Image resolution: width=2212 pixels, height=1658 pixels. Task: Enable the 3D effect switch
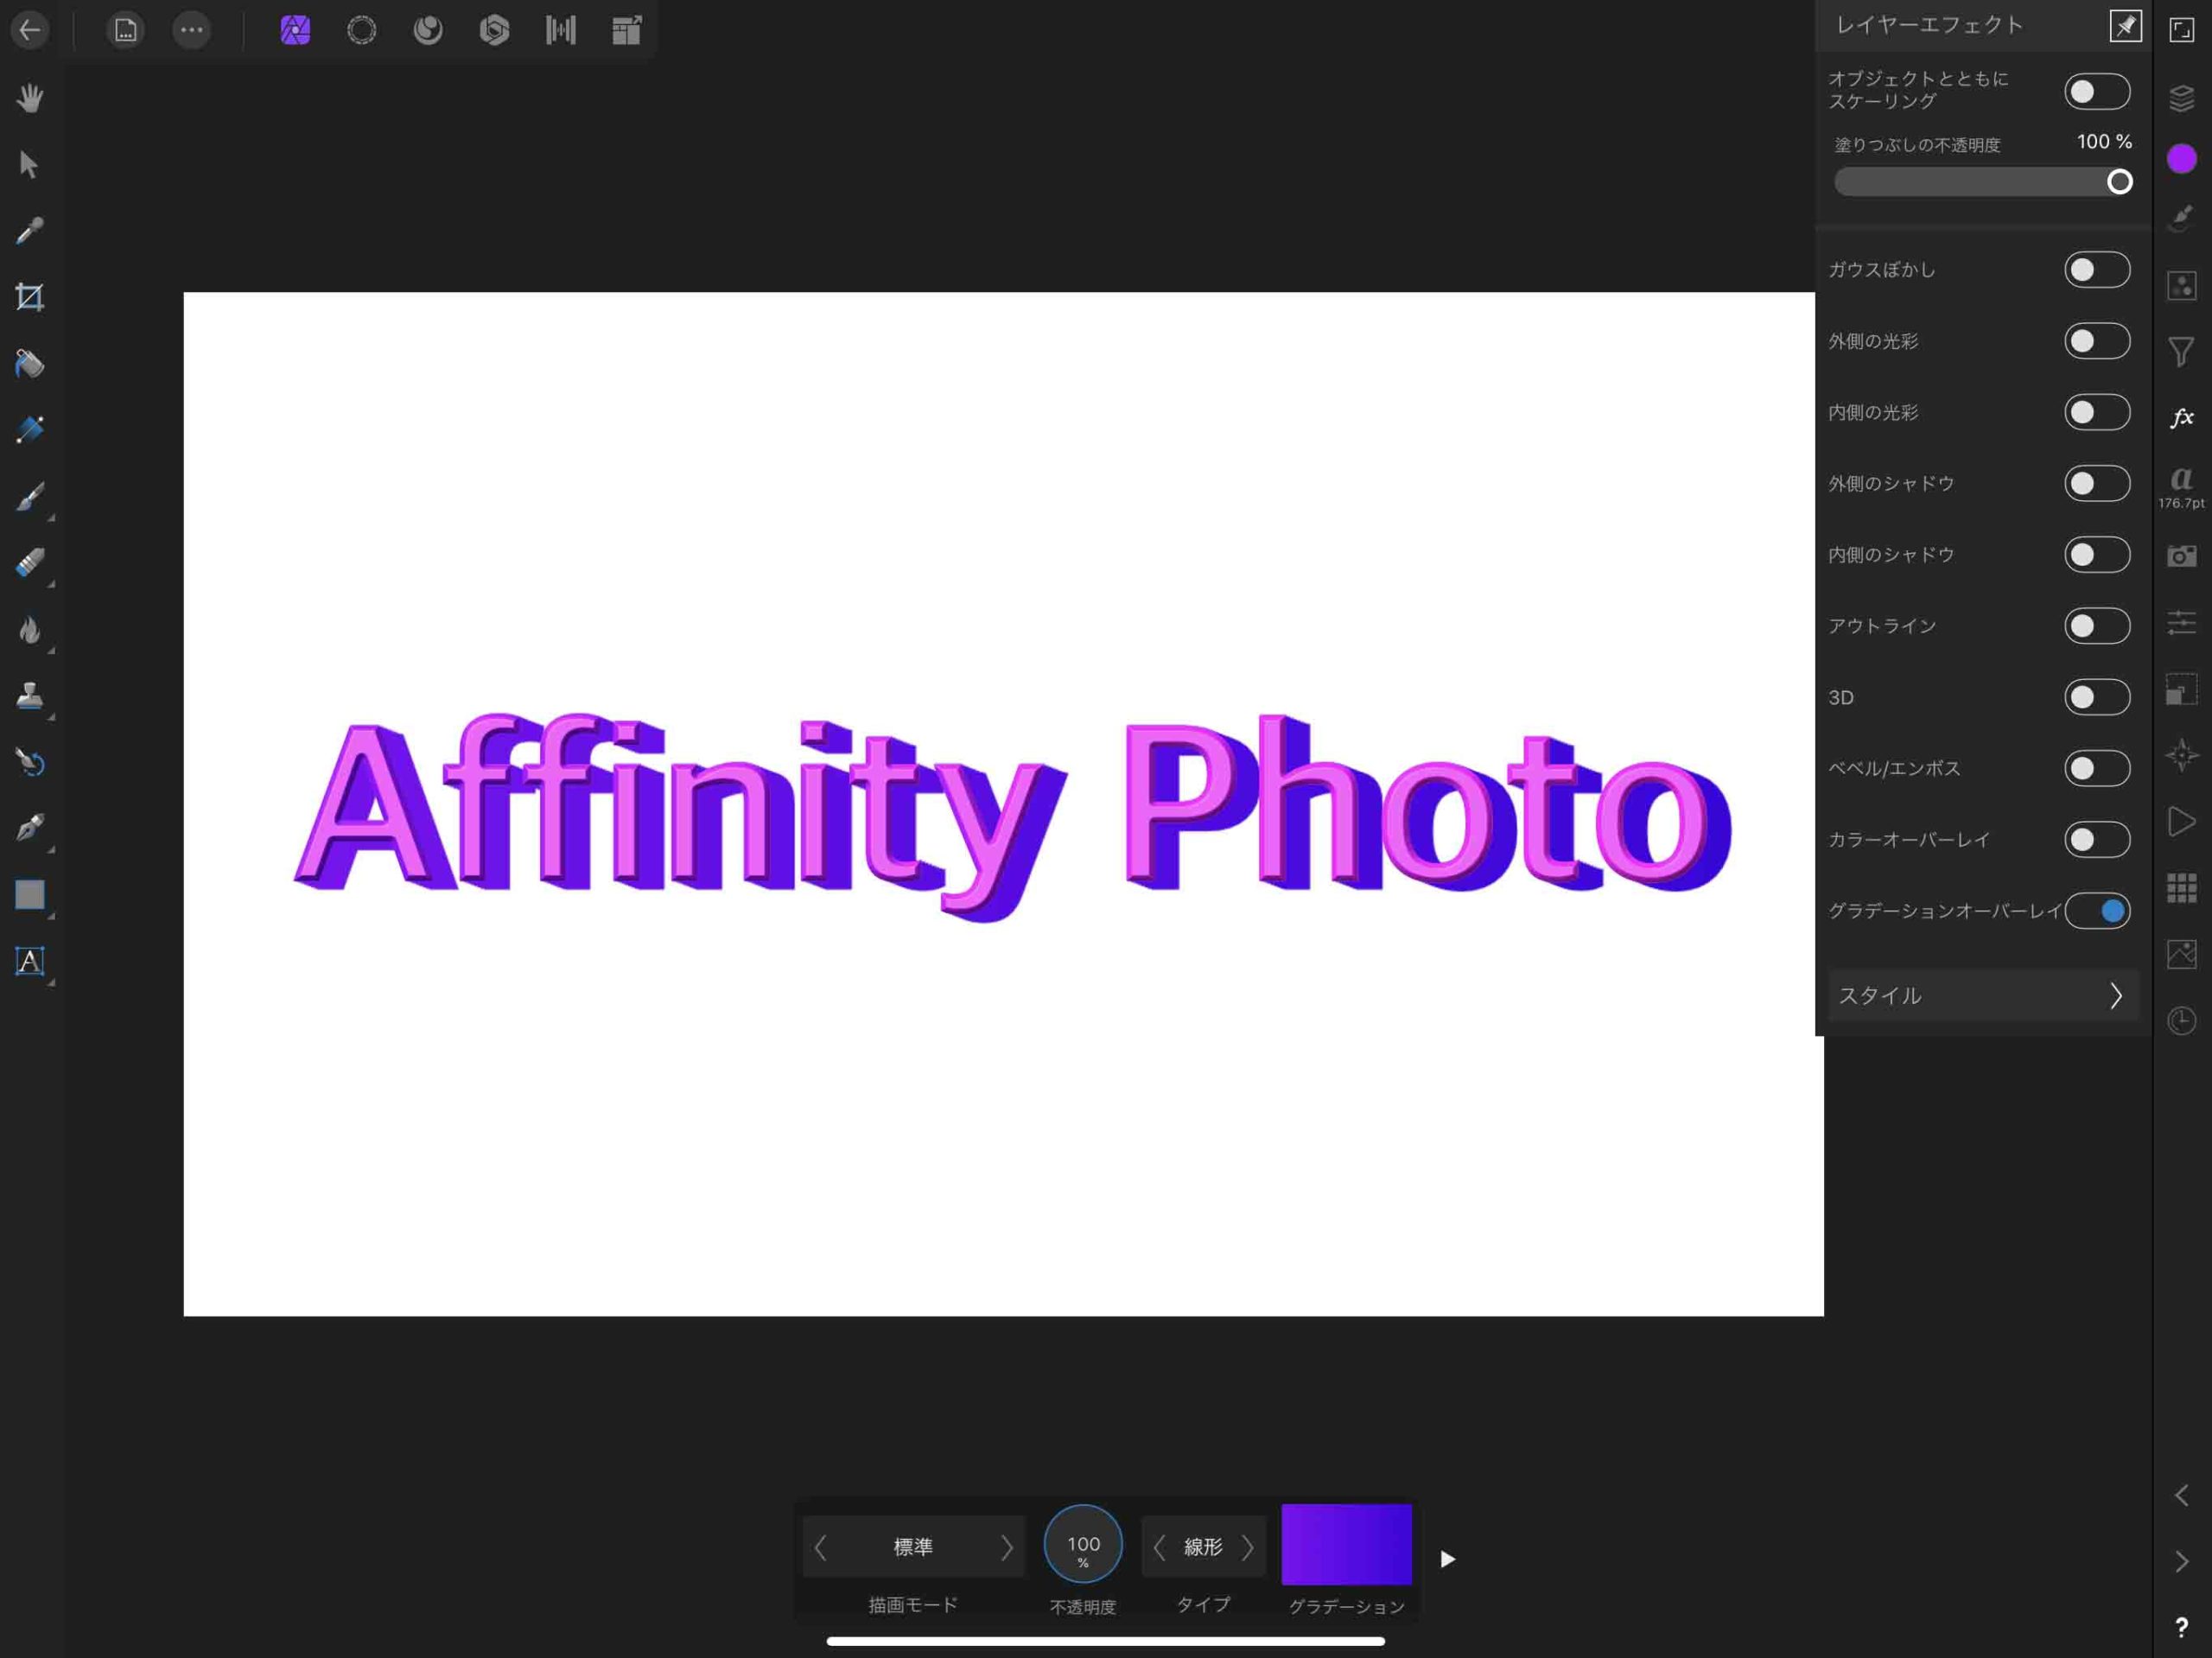tap(2097, 697)
